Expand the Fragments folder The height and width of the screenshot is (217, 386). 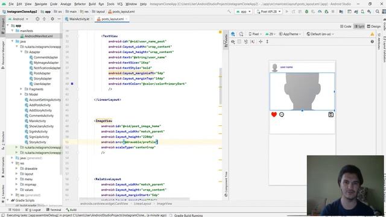tap(22, 89)
